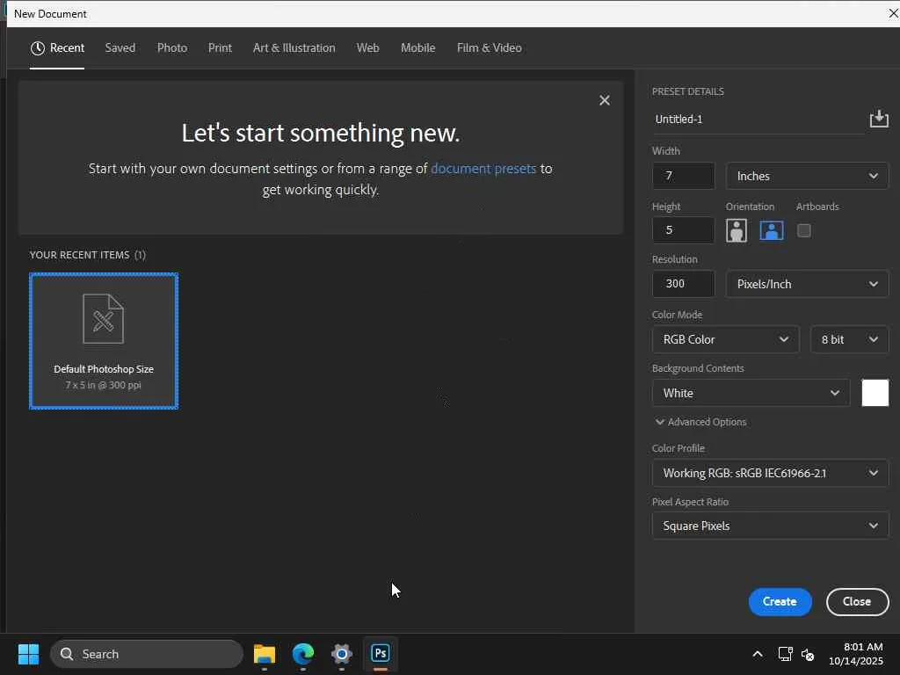Close the New Document dialog window
This screenshot has width=900, height=675.
pyautogui.click(x=893, y=13)
